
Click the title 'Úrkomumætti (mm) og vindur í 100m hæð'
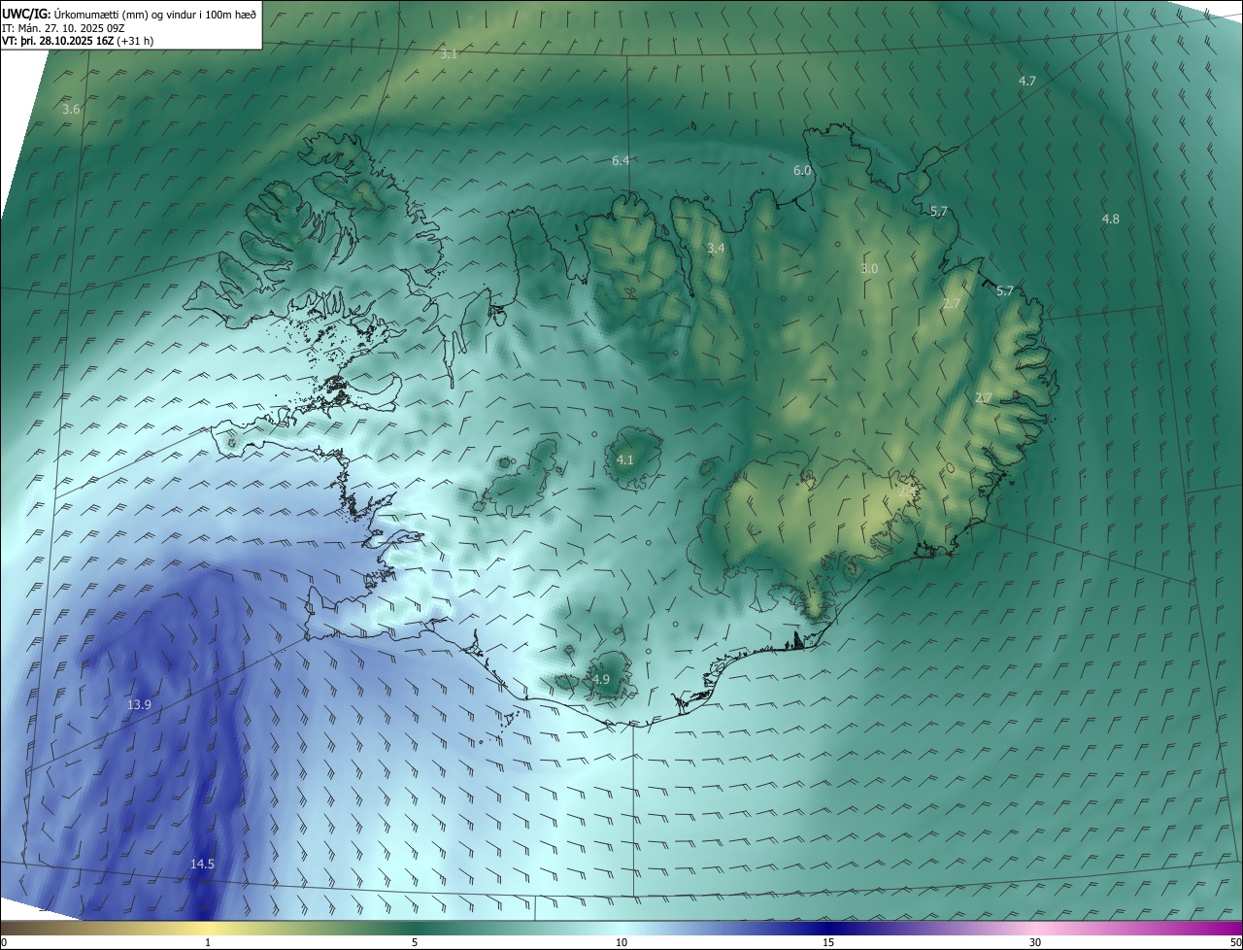155,14
